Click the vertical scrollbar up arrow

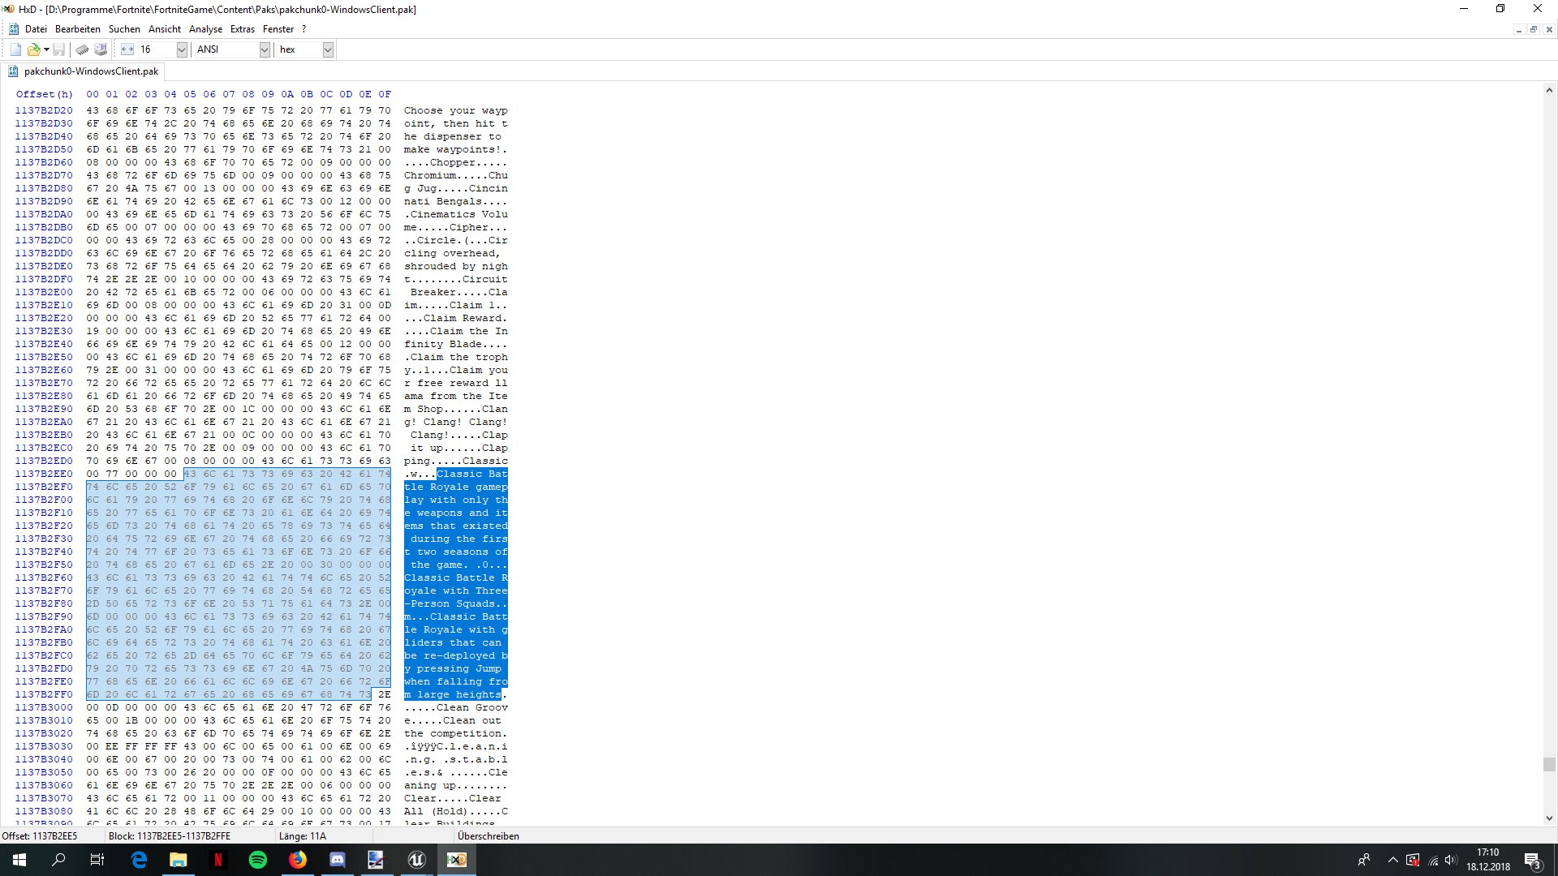point(1549,90)
